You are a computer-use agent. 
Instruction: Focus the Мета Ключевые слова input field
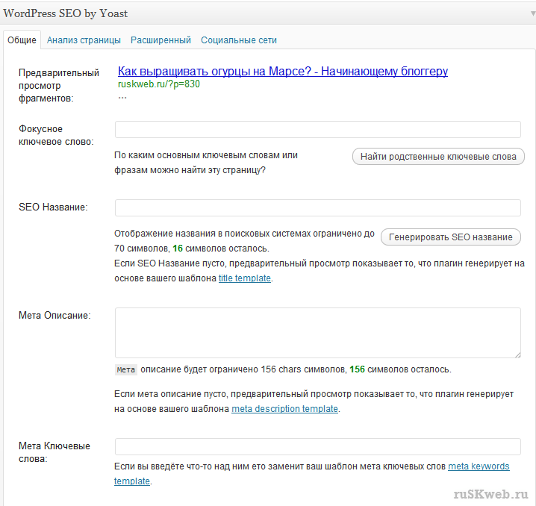coord(317,446)
